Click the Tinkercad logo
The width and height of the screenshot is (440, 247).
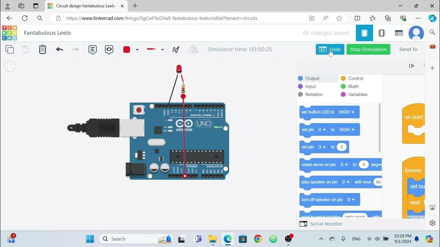(9, 33)
